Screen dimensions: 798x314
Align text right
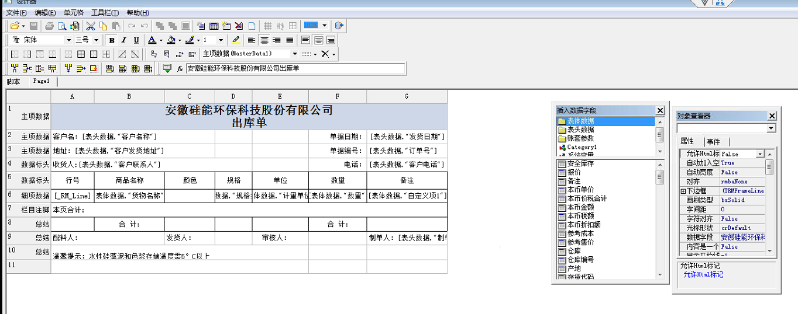(x=277, y=40)
